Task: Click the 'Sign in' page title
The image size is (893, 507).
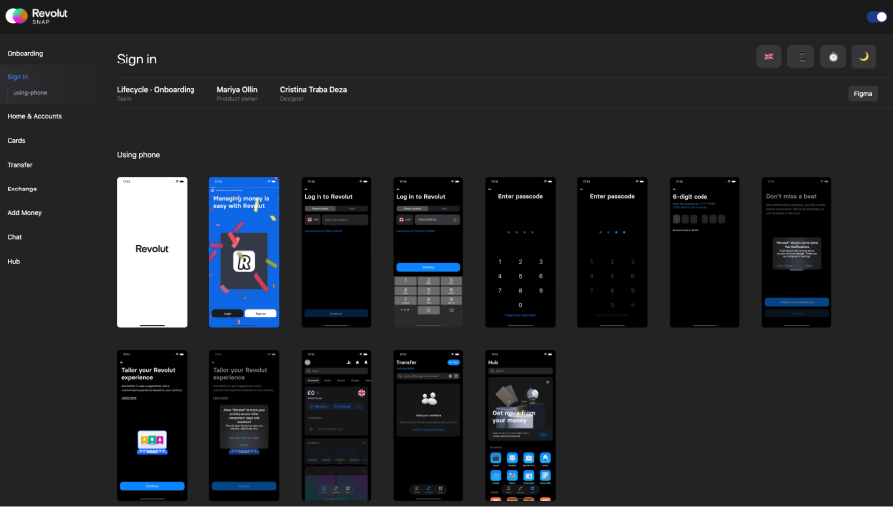Action: (137, 60)
